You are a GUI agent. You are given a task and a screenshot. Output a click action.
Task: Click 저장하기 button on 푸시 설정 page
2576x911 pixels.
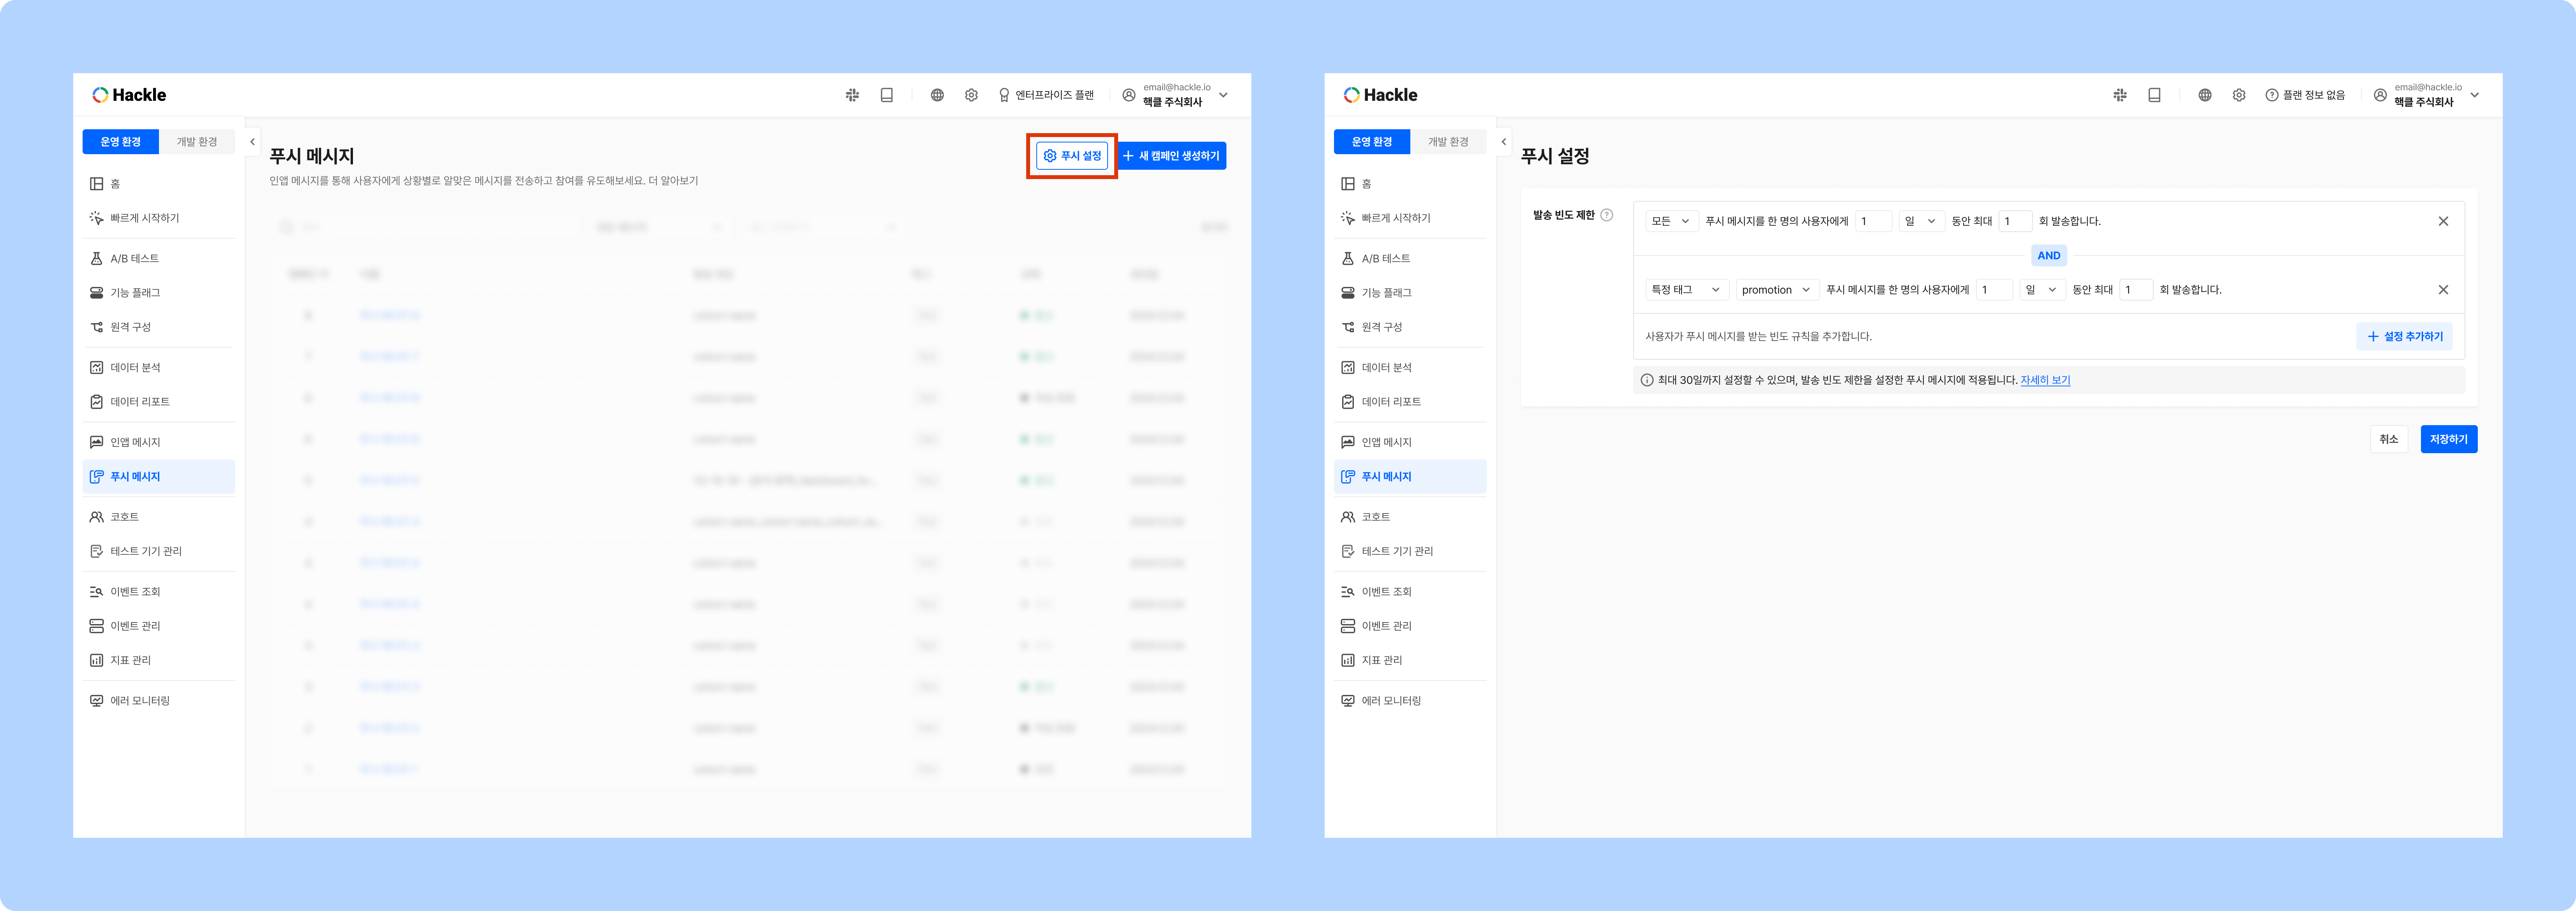(x=2449, y=440)
